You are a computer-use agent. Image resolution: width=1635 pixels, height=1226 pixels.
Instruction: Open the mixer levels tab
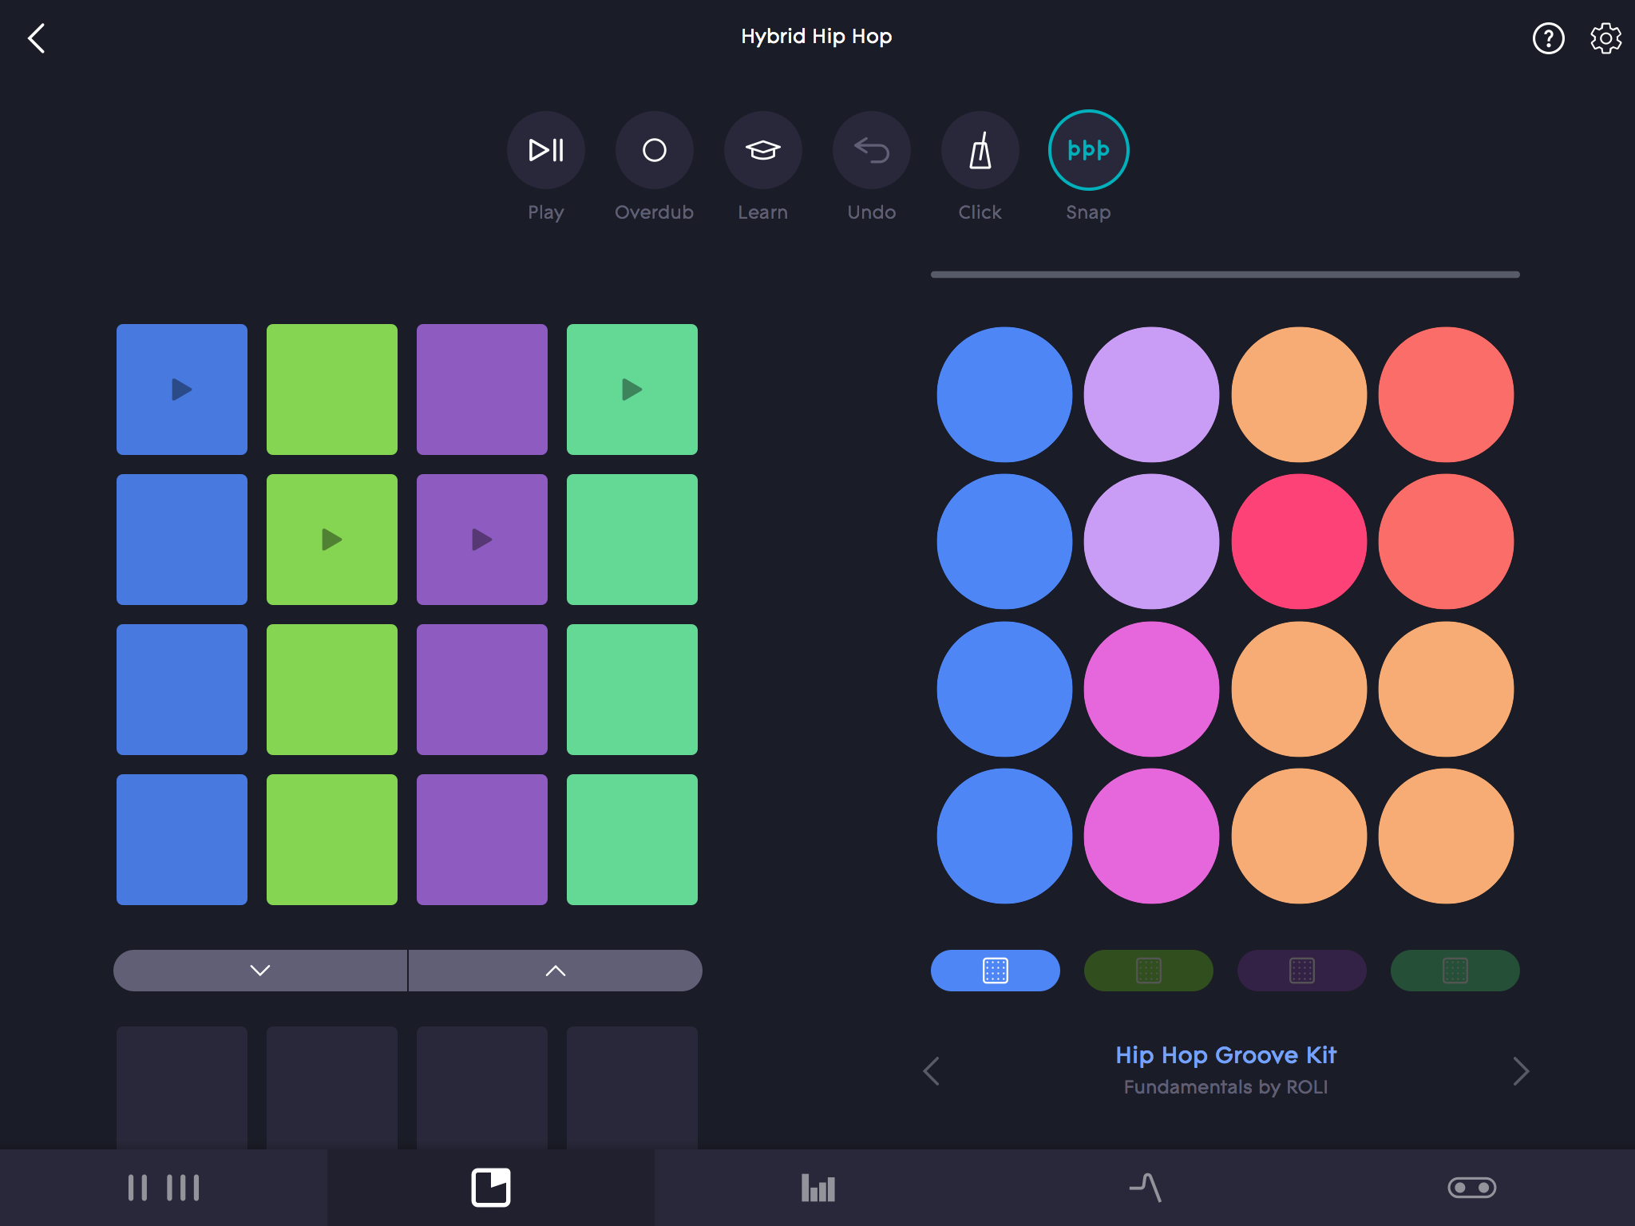[x=817, y=1188]
